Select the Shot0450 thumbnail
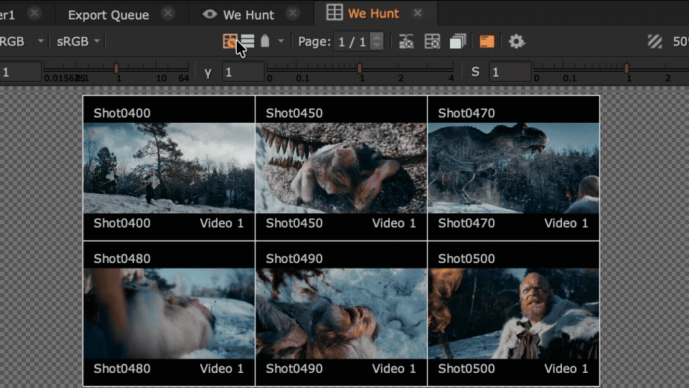Viewport: 689px width, 388px height. 341,168
